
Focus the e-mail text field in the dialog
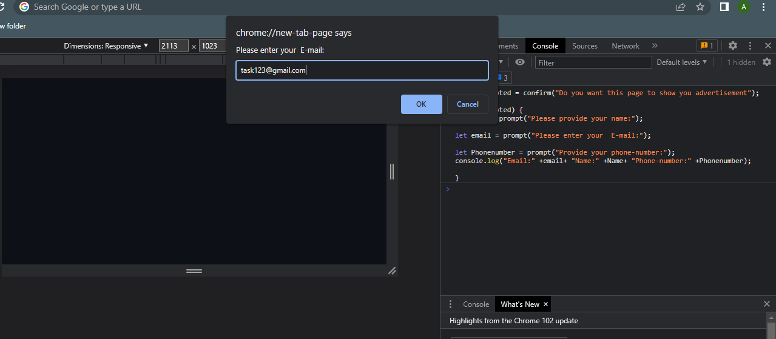point(362,70)
